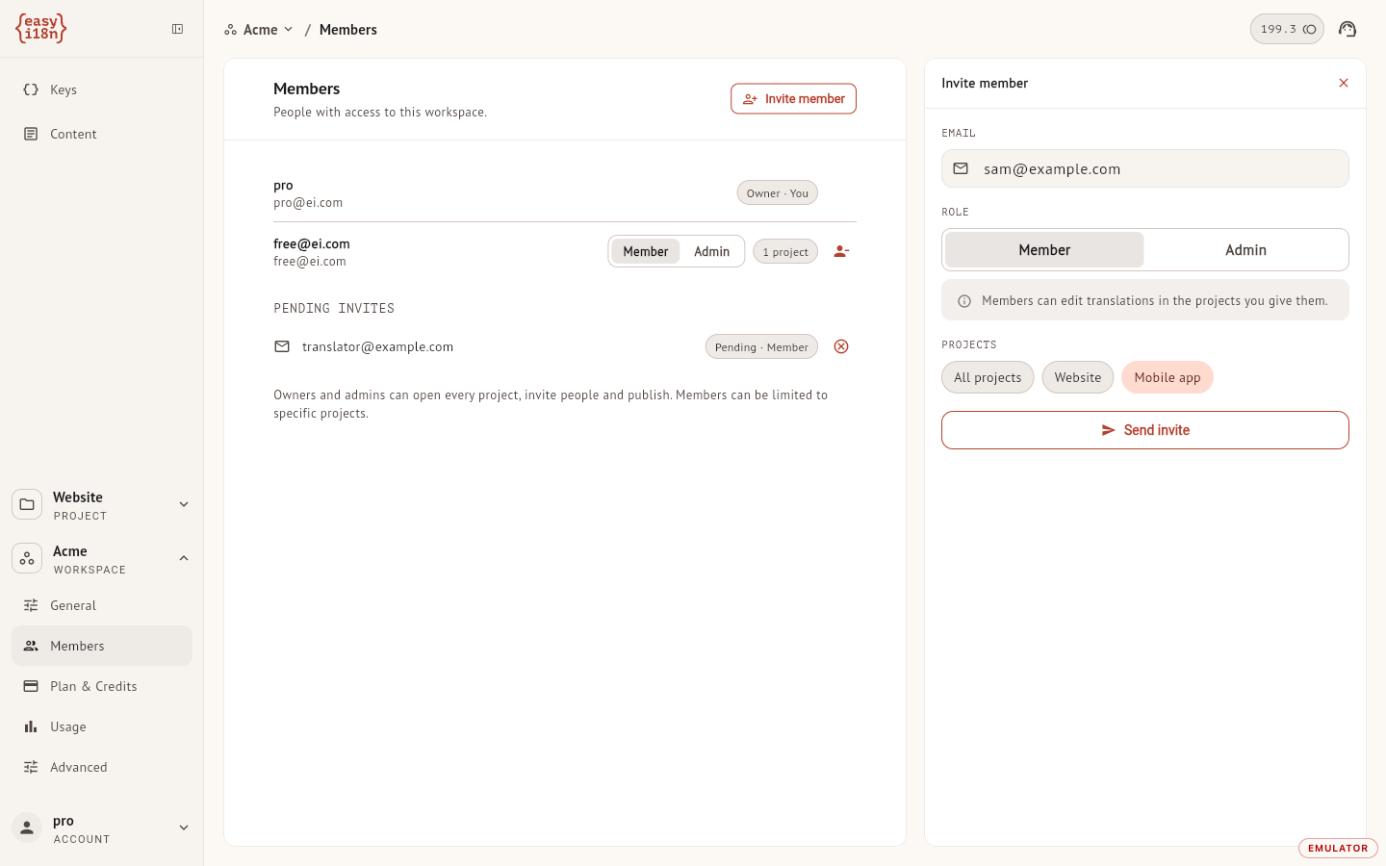Click the role info icon in invite panel

[x=964, y=301]
